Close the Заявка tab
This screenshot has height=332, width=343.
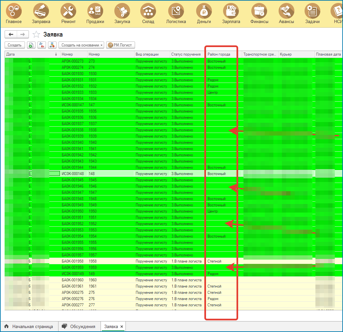(122, 326)
